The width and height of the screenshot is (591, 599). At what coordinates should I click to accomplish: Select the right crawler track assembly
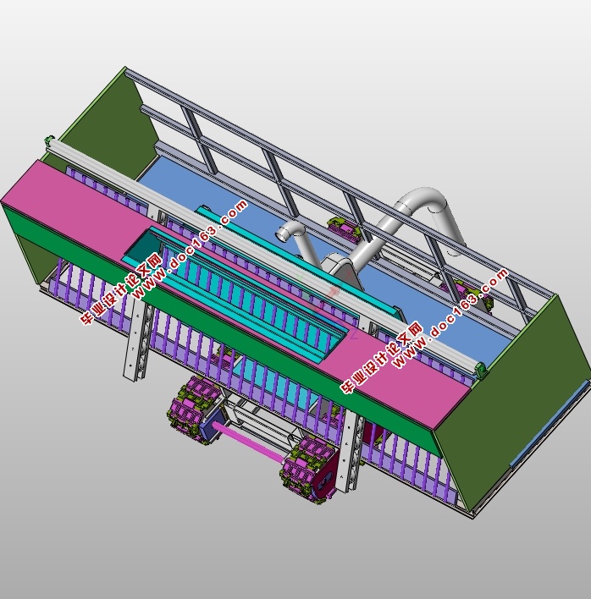tap(309, 470)
